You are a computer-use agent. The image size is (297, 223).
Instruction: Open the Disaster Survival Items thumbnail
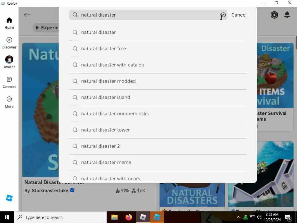275,75
